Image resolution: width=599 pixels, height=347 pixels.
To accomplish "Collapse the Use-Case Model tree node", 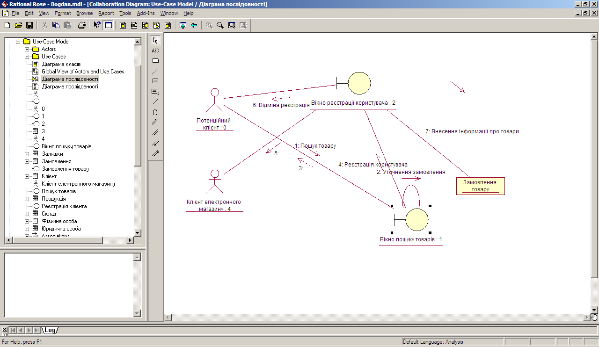I will [18, 42].
